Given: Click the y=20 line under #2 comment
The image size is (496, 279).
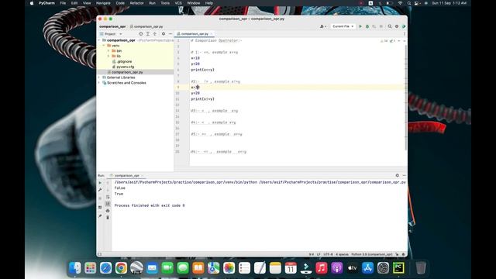Looking at the screenshot, I should click(x=195, y=93).
